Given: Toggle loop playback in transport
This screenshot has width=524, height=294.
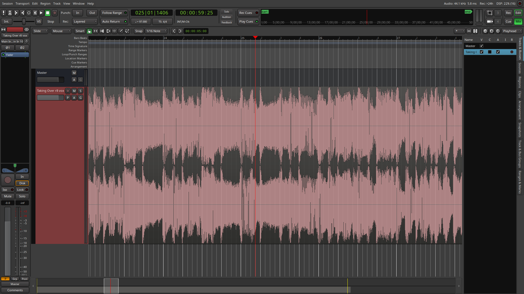Looking at the screenshot, I should pyautogui.click(x=29, y=13).
